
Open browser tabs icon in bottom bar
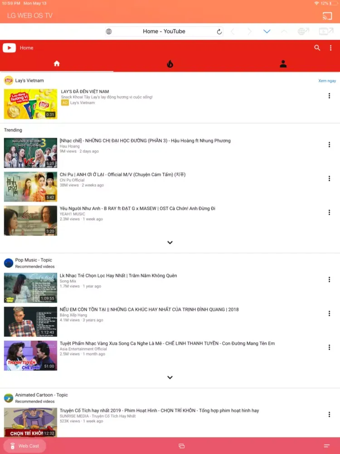pyautogui.click(x=182, y=446)
